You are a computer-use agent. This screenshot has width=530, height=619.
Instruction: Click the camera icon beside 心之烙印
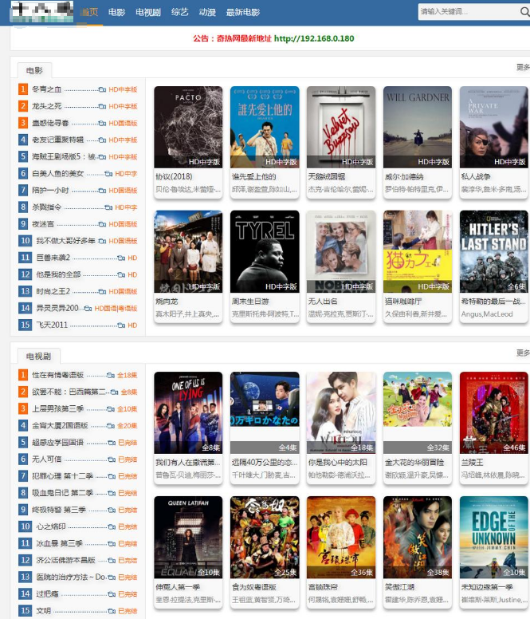112,526
